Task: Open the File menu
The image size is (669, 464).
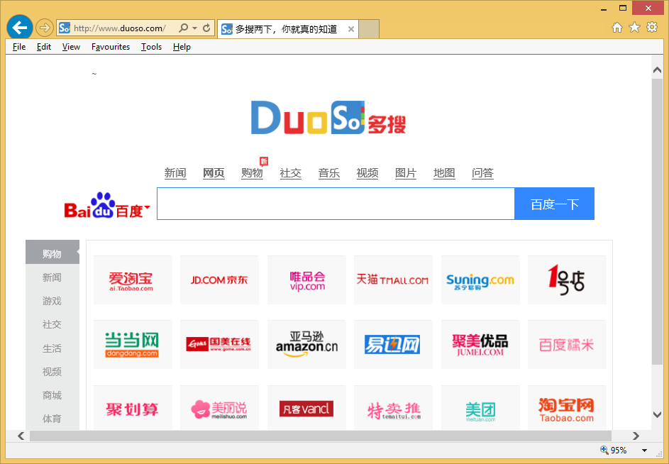Action: (19, 47)
